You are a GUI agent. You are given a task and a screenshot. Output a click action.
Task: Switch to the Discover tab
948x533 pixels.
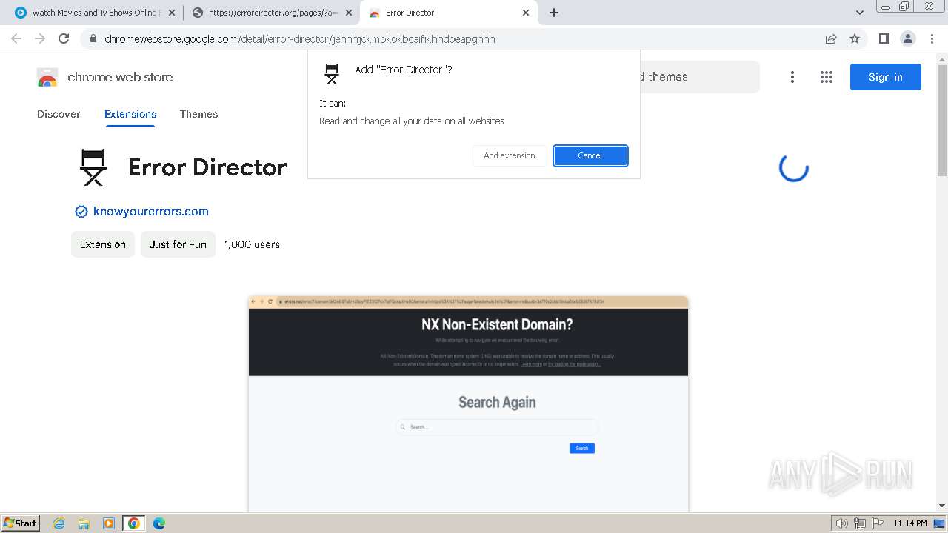pos(59,114)
